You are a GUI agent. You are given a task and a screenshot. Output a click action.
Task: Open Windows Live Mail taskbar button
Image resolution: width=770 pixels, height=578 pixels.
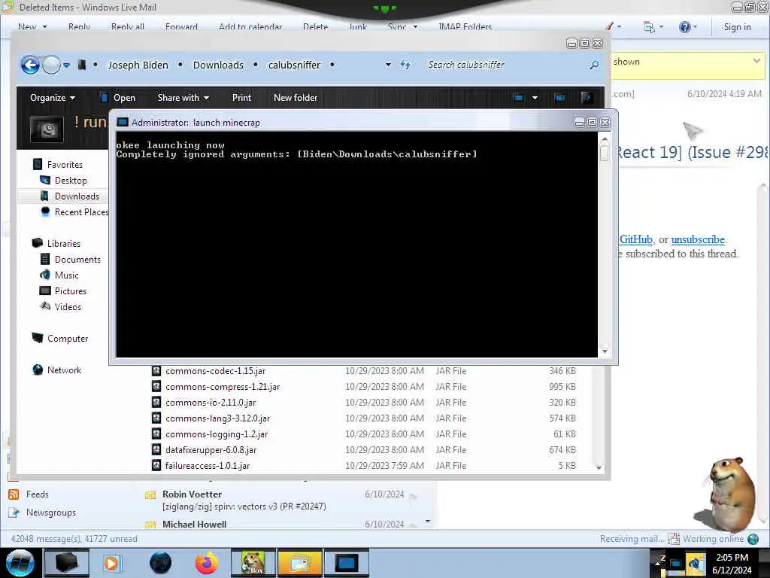coord(299,563)
